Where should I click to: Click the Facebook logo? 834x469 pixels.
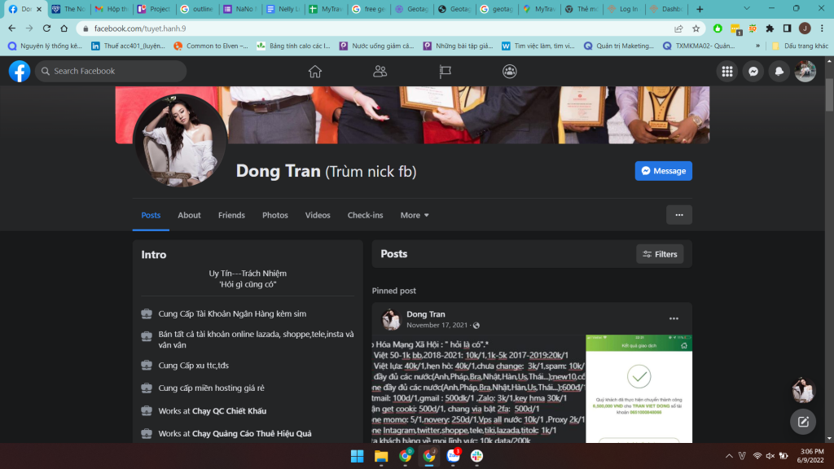(x=20, y=72)
